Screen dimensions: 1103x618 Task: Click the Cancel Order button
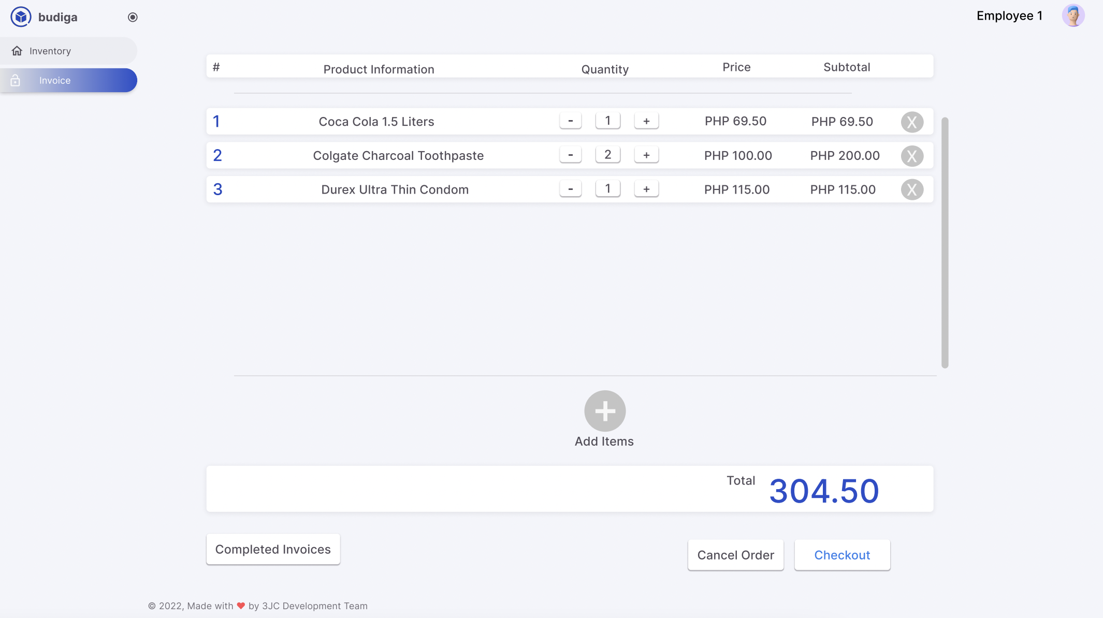pos(735,555)
